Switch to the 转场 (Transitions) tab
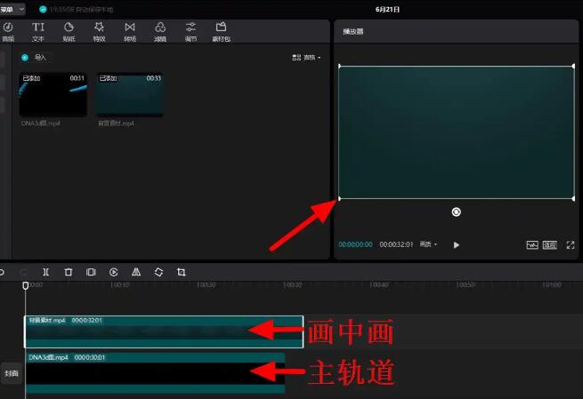583x399 pixels. [130, 32]
